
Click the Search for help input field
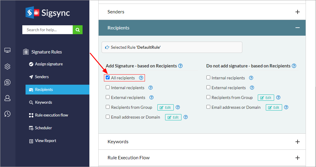click(48, 30)
